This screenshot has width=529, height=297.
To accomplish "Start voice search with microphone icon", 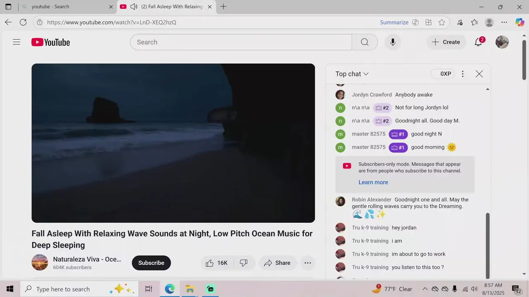I will [393, 42].
